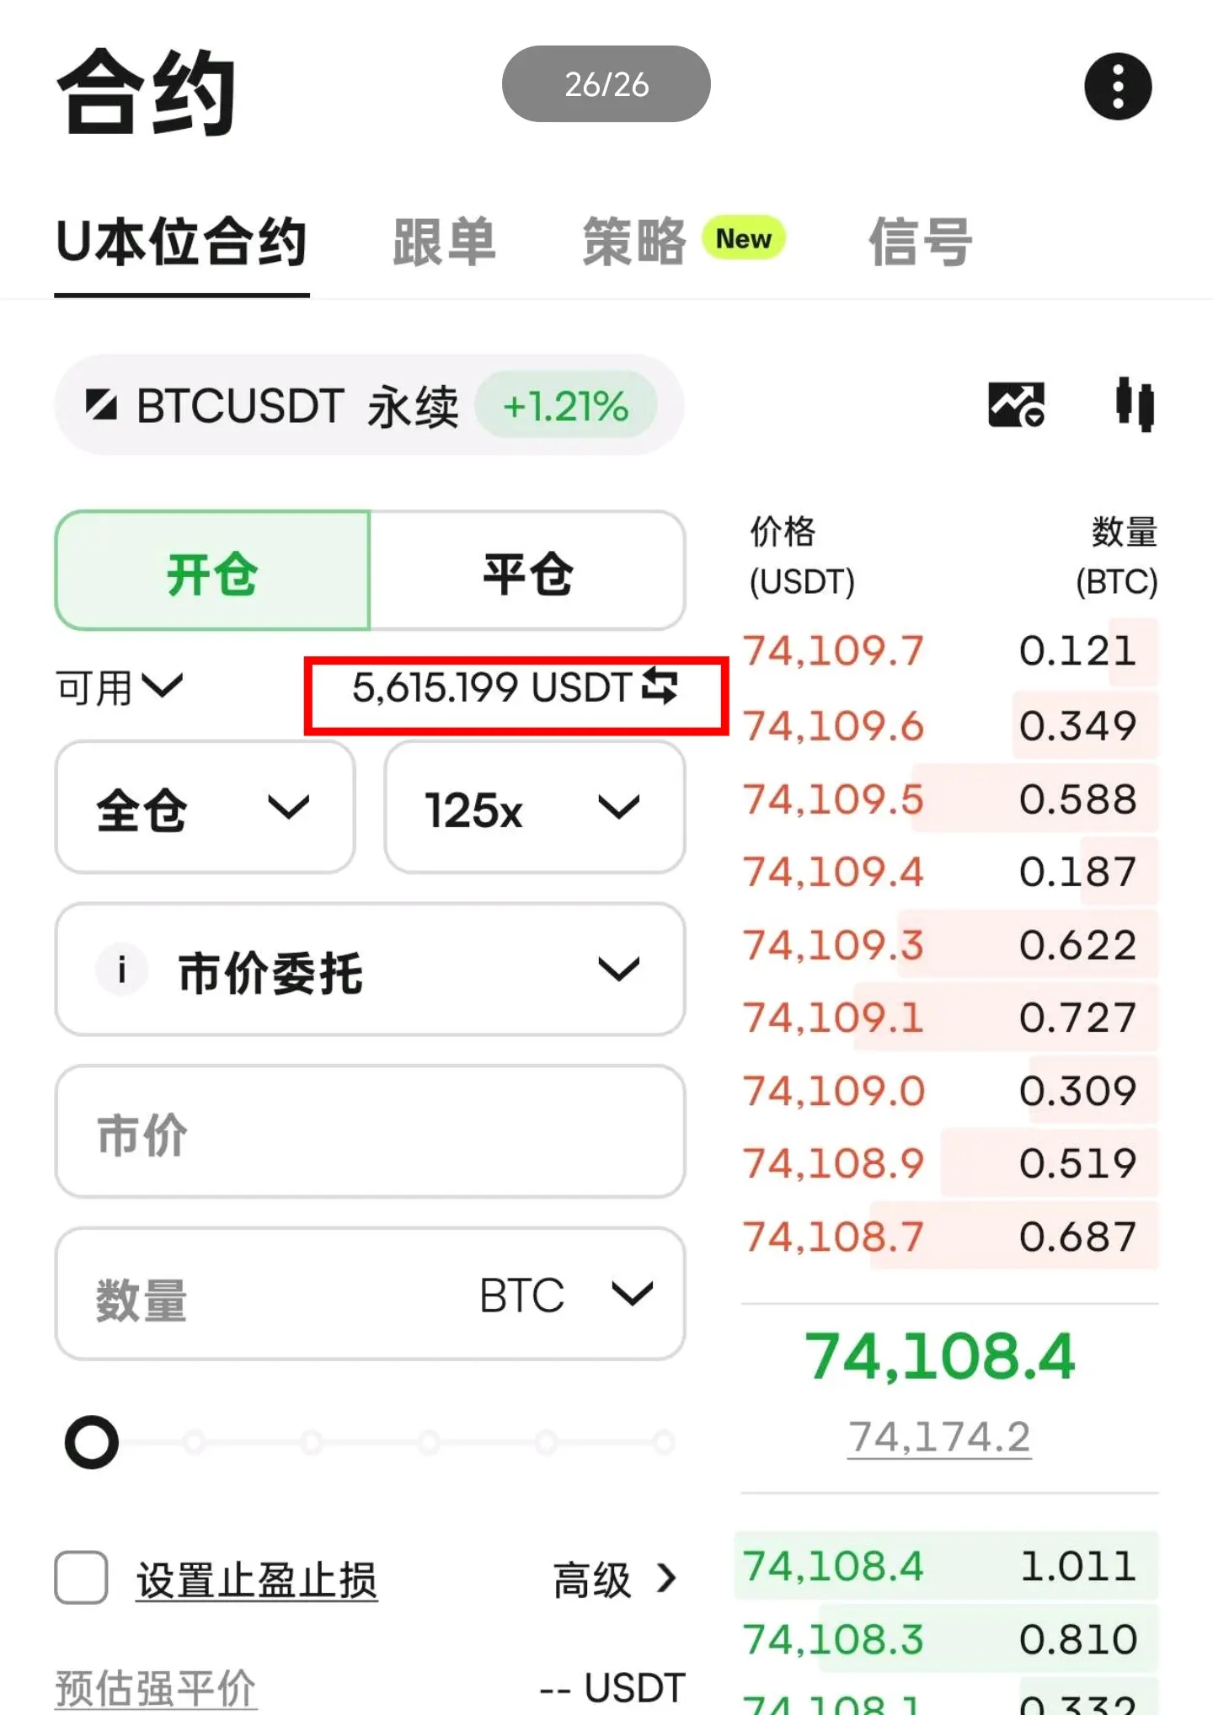Viewport: 1213px width, 1715px height.
Task: Switch to the U本位合约 tab
Action: [182, 243]
